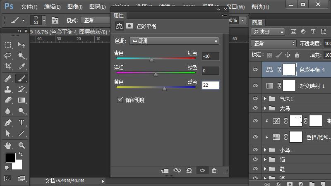Expand the 猫 group
The width and height of the screenshot is (331, 186).
point(265,159)
